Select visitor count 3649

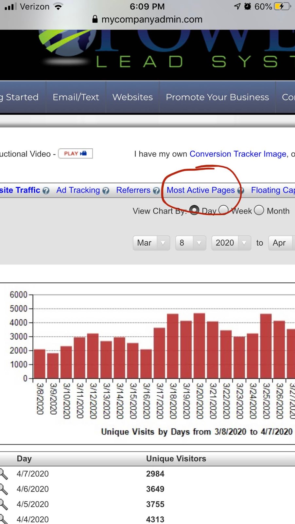click(x=155, y=489)
